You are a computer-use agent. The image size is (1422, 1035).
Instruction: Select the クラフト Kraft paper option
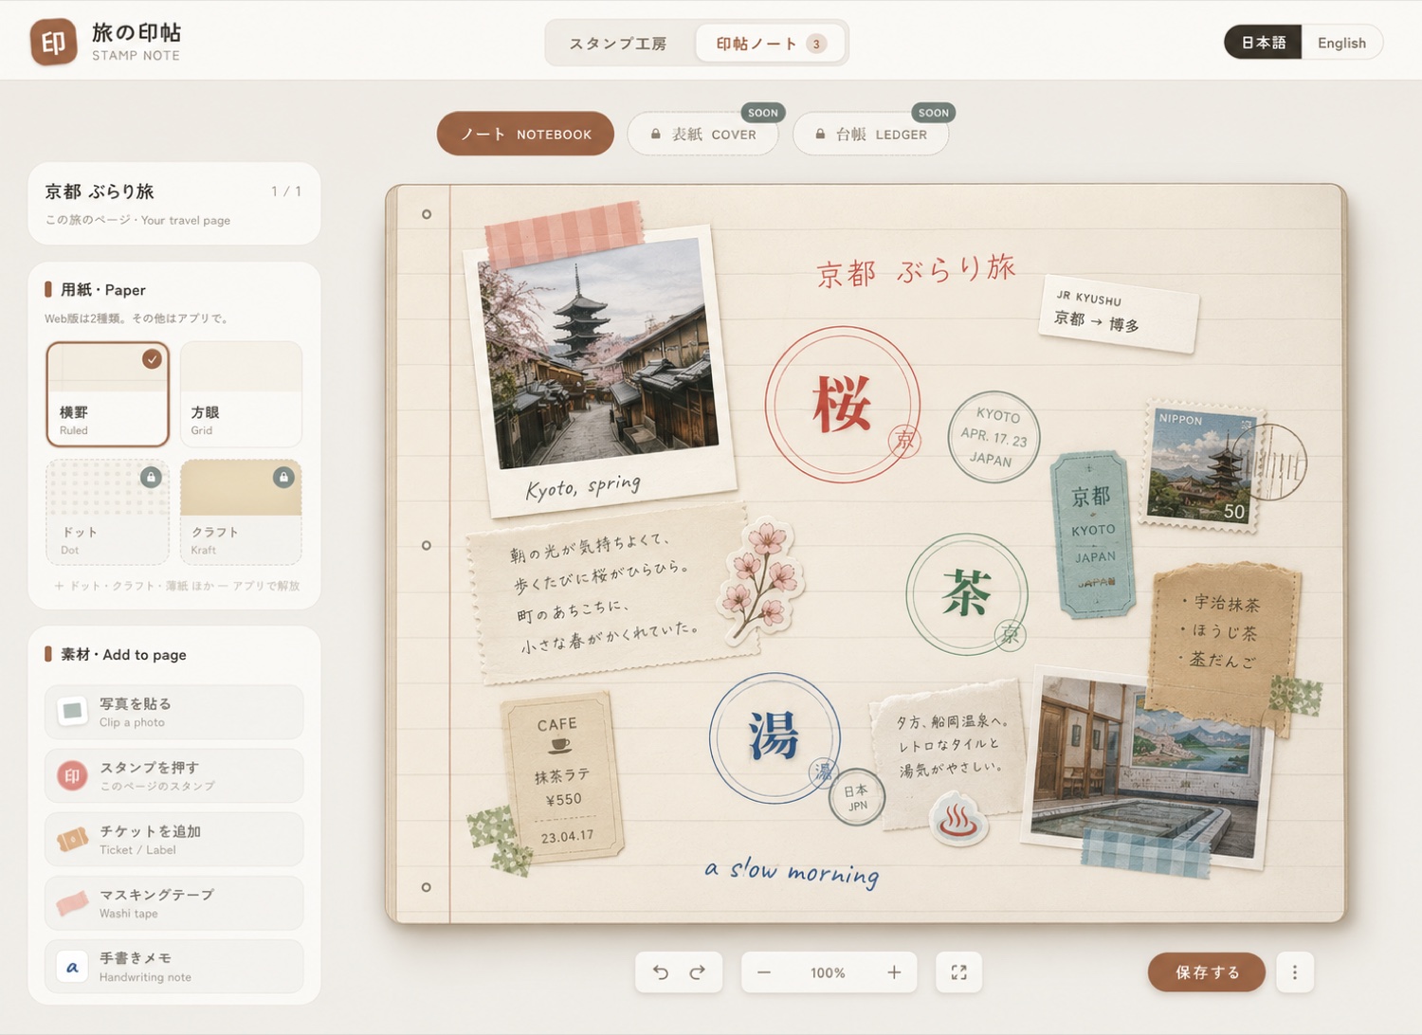[x=241, y=513]
